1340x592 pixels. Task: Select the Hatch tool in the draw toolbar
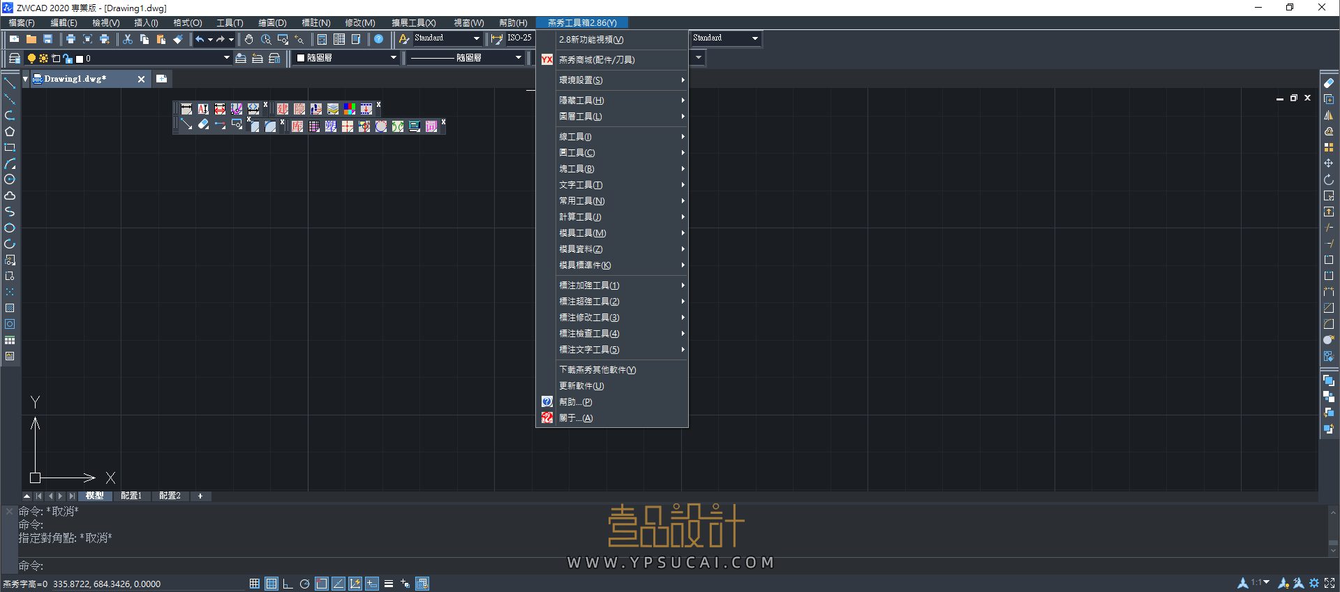pos(10,308)
